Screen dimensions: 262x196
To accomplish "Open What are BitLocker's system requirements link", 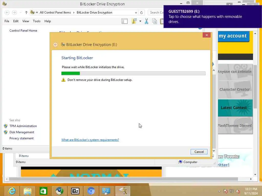I will (90, 140).
